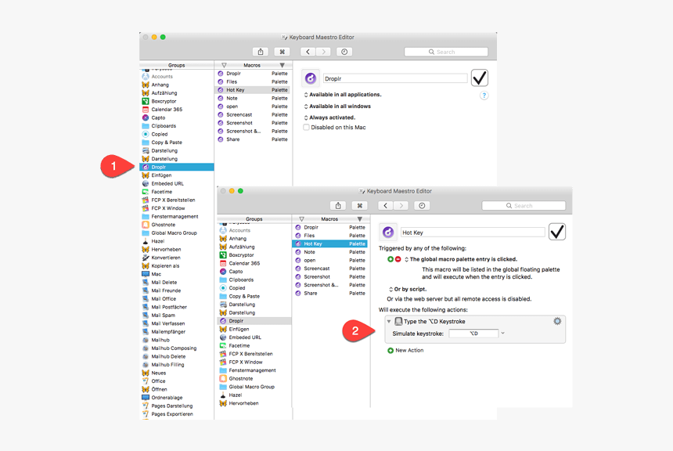The height and width of the screenshot is (451, 673).
Task: Open global macro palette trigger popup
Action: pos(461,259)
